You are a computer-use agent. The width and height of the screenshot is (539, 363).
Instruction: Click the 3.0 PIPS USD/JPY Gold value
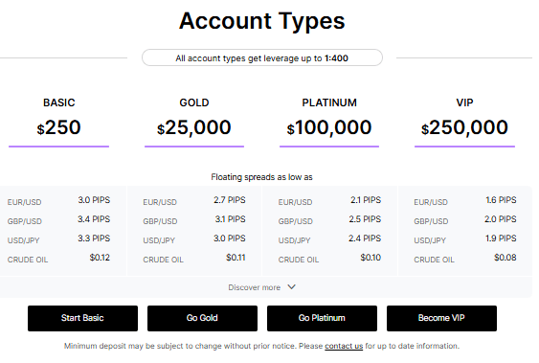[x=229, y=238]
